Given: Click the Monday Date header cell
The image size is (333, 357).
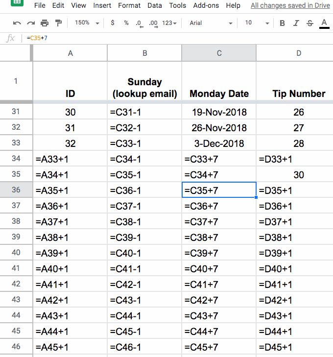Looking at the screenshot, I should pyautogui.click(x=219, y=81).
